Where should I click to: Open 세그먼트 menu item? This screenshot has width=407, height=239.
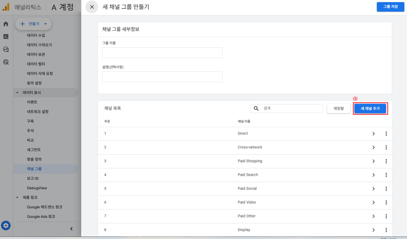click(x=34, y=150)
